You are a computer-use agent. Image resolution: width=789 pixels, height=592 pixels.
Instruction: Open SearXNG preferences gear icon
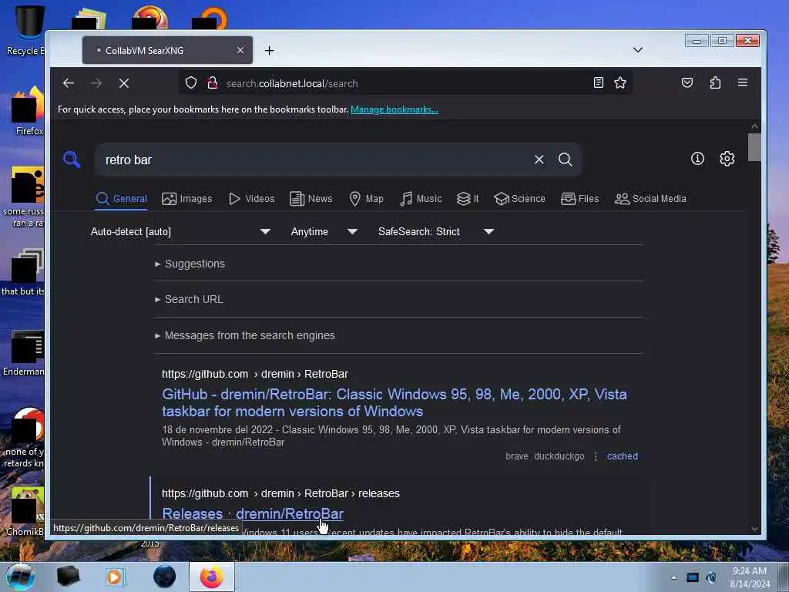pos(727,159)
